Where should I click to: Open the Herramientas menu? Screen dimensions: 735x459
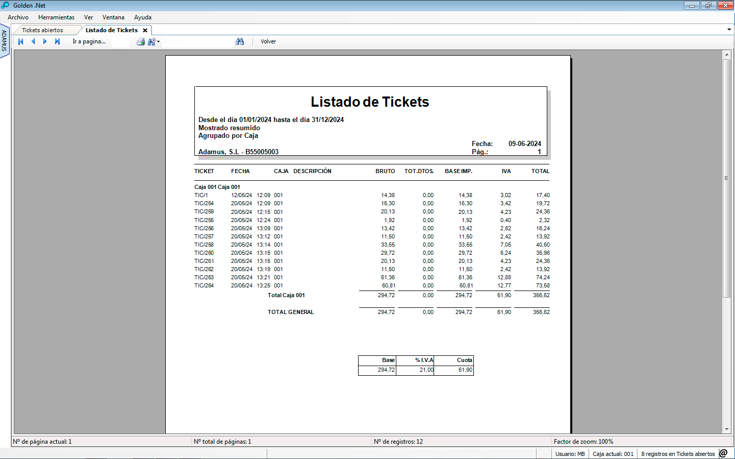tap(56, 17)
